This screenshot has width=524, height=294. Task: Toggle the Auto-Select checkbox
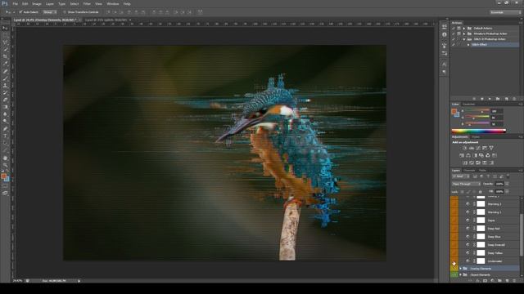pyautogui.click(x=20, y=12)
